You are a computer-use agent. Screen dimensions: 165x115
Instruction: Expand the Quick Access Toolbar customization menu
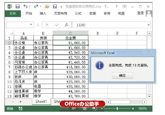pyautogui.click(x=61, y=7)
